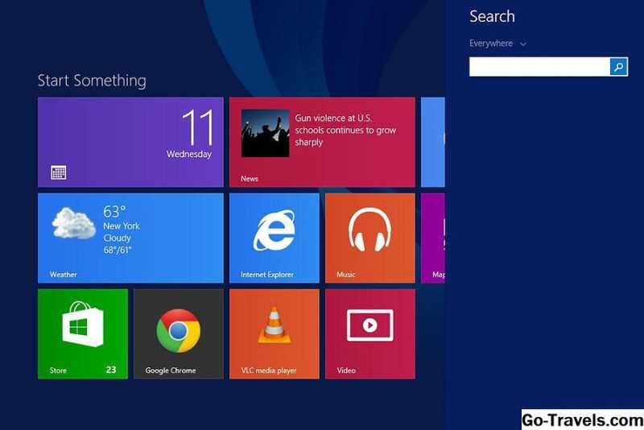The height and width of the screenshot is (430, 644).
Task: Launch VLC media player tile
Action: pos(275,334)
